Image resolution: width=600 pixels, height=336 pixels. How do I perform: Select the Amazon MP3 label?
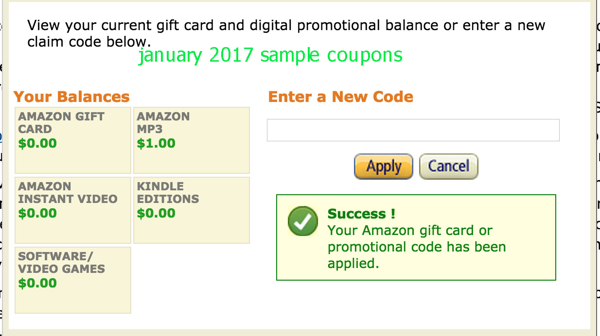point(163,123)
